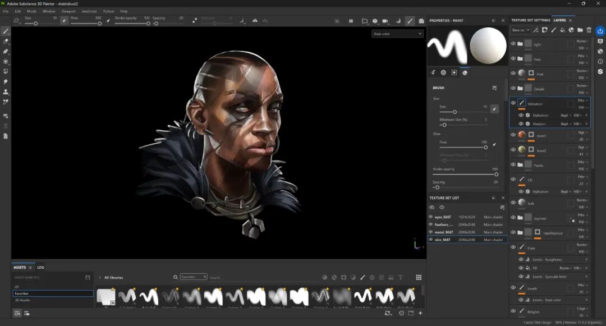
Task: Select the Smudge tool
Action: [6, 81]
